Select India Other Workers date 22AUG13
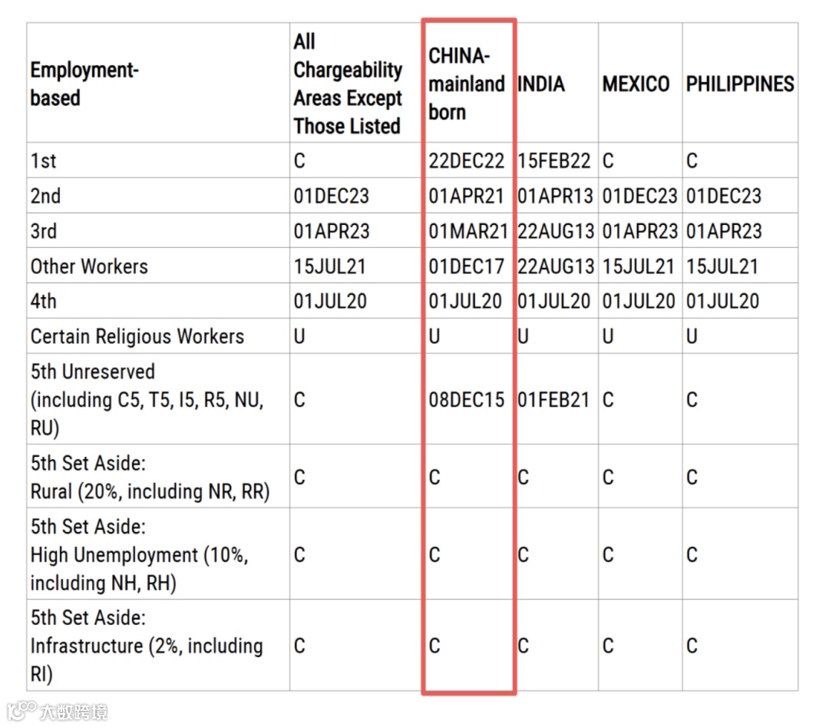The image size is (829, 727). tap(556, 266)
